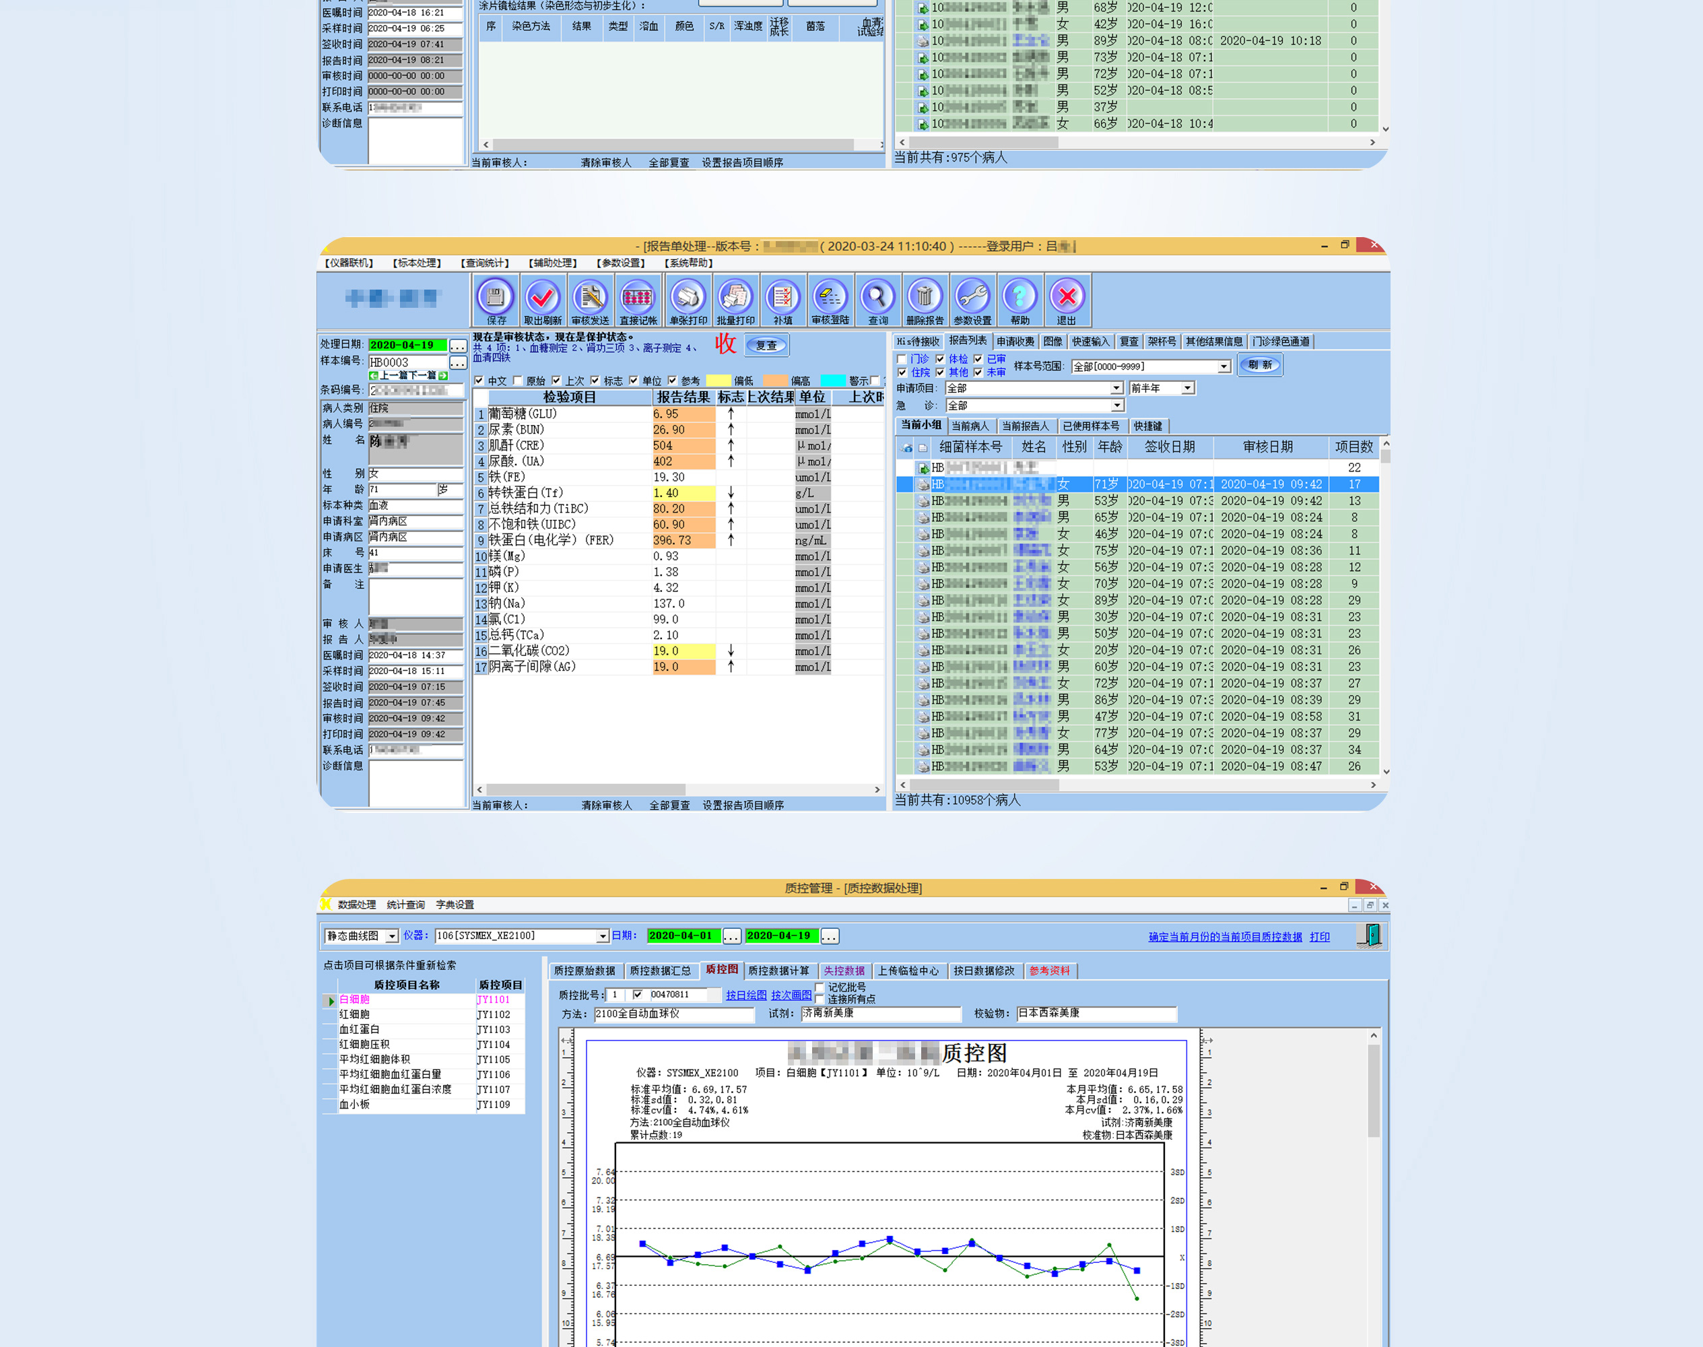This screenshot has height=1347, width=1703.
Task: Check the 记忆批号 option
Action: pos(820,987)
